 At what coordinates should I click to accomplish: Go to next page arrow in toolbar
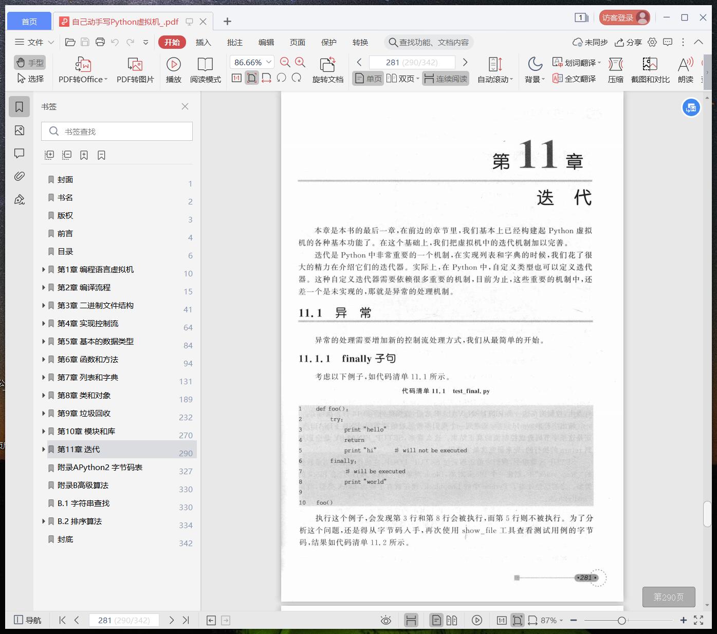pyautogui.click(x=465, y=62)
